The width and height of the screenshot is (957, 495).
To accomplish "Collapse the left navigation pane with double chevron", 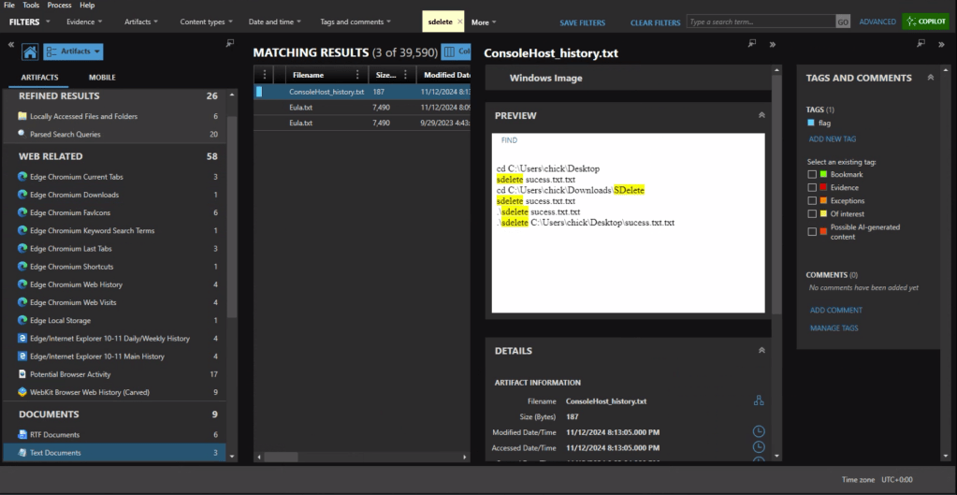I will pyautogui.click(x=11, y=44).
